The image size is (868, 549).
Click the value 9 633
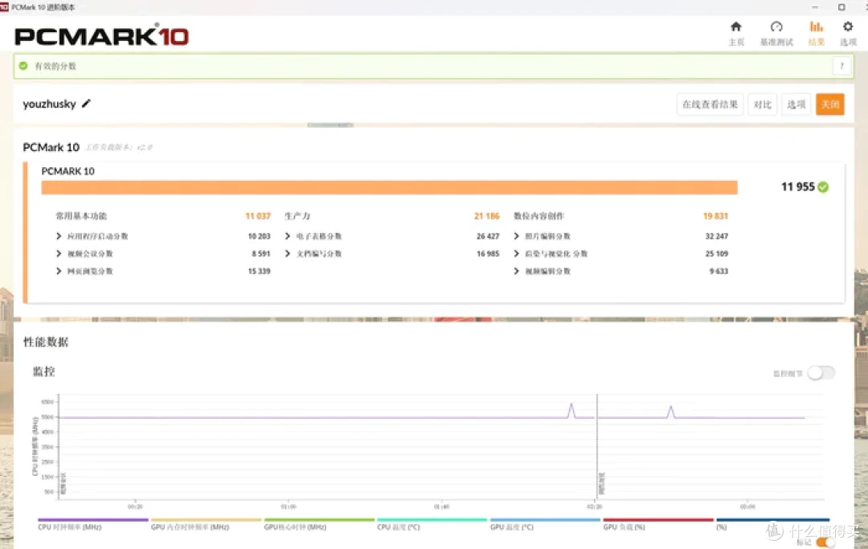coord(719,271)
